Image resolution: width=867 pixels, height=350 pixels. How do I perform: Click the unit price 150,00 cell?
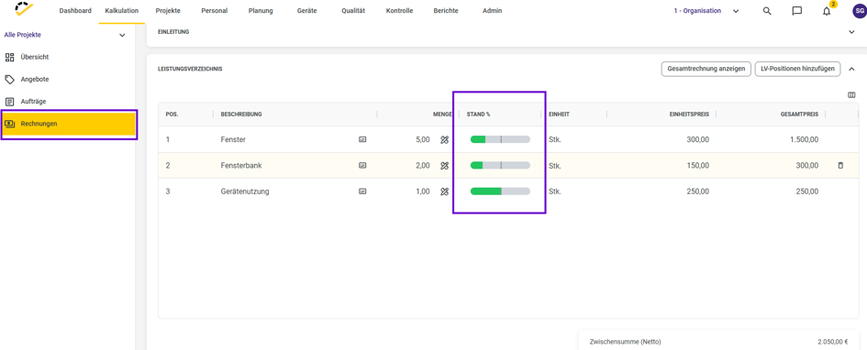pos(698,165)
